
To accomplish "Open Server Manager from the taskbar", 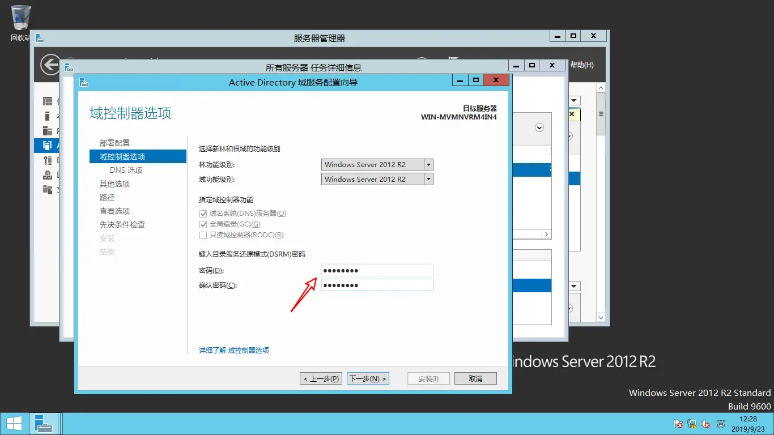I will pos(43,424).
